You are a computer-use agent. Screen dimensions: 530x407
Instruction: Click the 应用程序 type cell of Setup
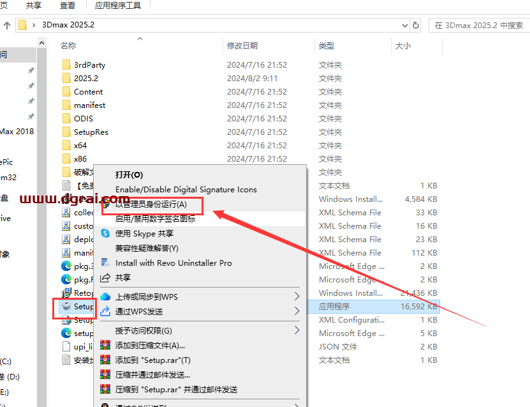334,307
